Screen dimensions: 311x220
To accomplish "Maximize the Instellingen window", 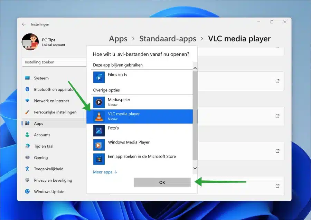I will tap(272, 22).
